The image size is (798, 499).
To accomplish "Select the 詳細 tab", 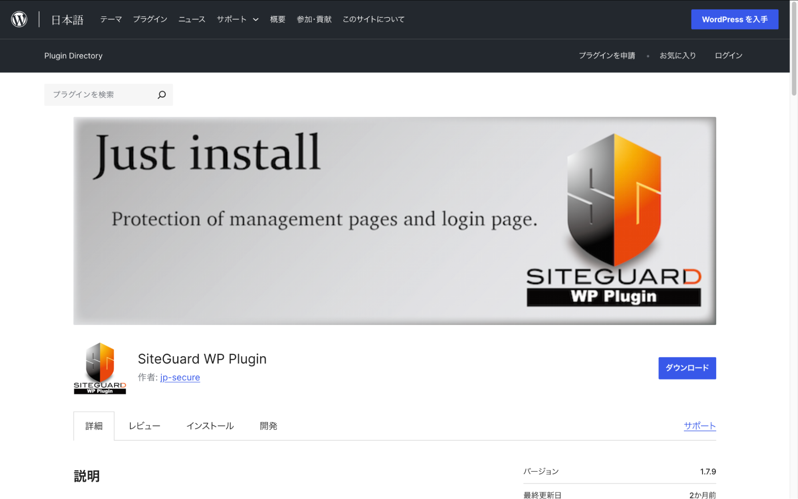I will 93,426.
